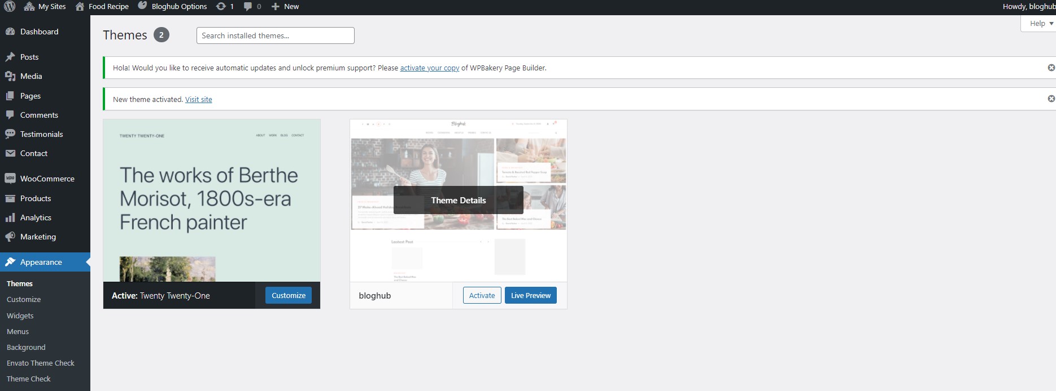Image resolution: width=1056 pixels, height=391 pixels.
Task: Click the Analytics bar chart icon
Action: pos(10,217)
